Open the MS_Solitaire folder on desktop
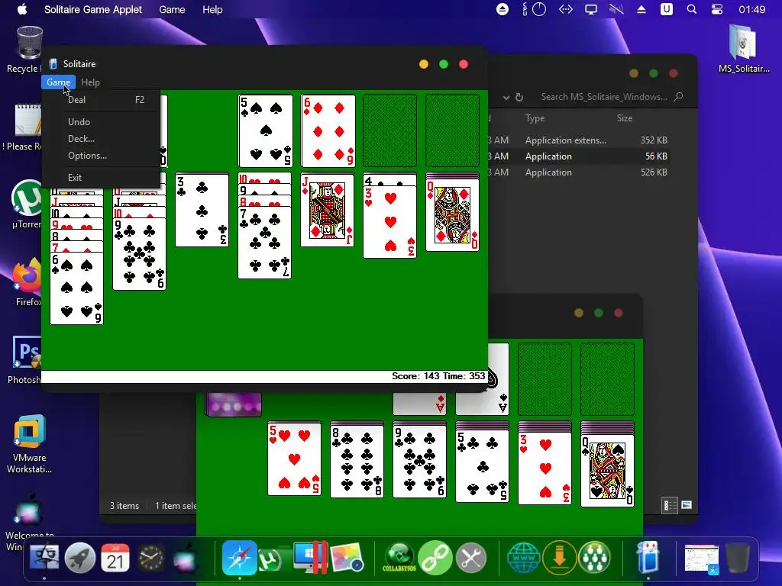 744,49
